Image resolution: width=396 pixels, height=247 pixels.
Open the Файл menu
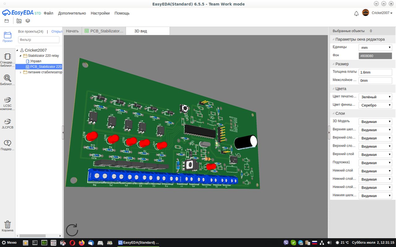[48, 13]
